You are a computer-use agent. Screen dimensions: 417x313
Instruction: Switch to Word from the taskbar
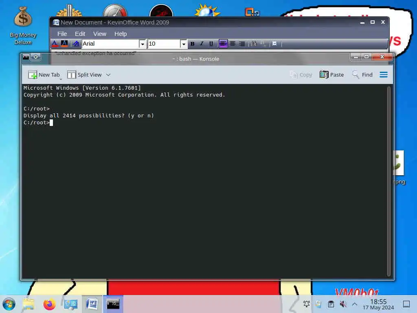pos(92,304)
